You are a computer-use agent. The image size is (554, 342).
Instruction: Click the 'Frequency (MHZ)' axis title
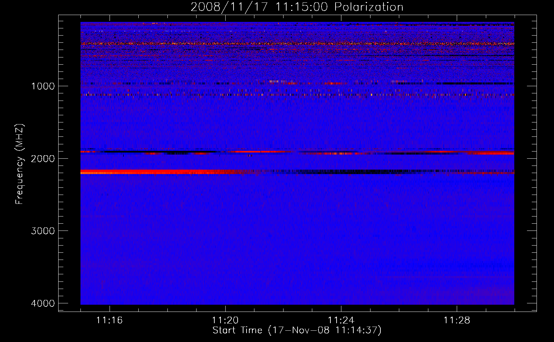(x=20, y=164)
